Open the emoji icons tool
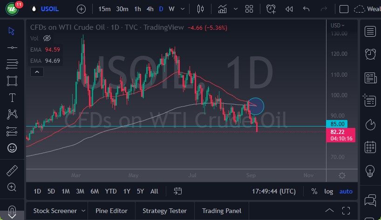Image resolution: width=381 pixels, height=220 pixels. point(12,148)
